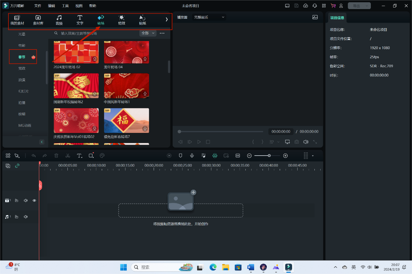The width and height of the screenshot is (412, 274).
Task: Select the 浪漫 category in sidebar
Action: [x=22, y=80]
